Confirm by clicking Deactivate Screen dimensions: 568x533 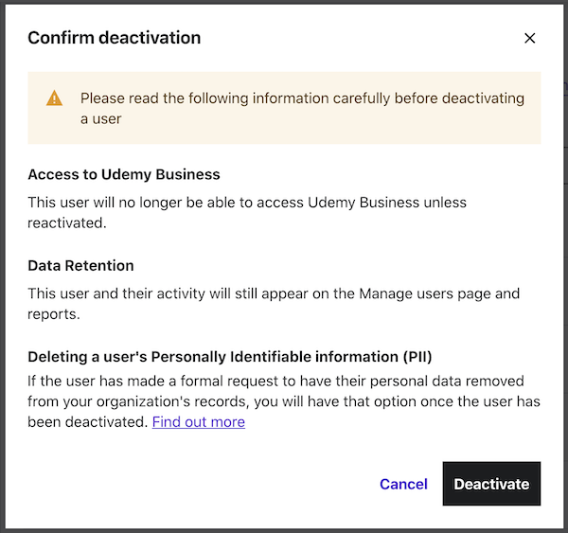(491, 484)
